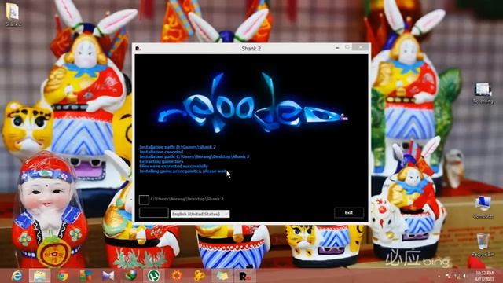The image size is (503, 283).
Task: Select the Recycle Bin desktop icon
Action: click(483, 245)
